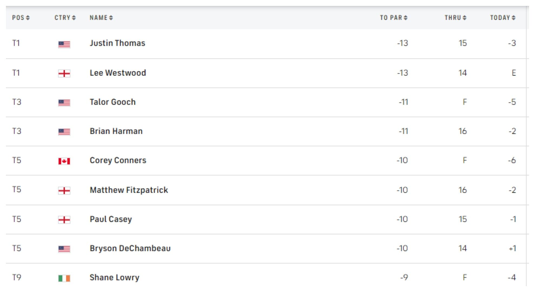This screenshot has width=535, height=292.
Task: Sort leaderboard by POS column
Action: tap(21, 18)
